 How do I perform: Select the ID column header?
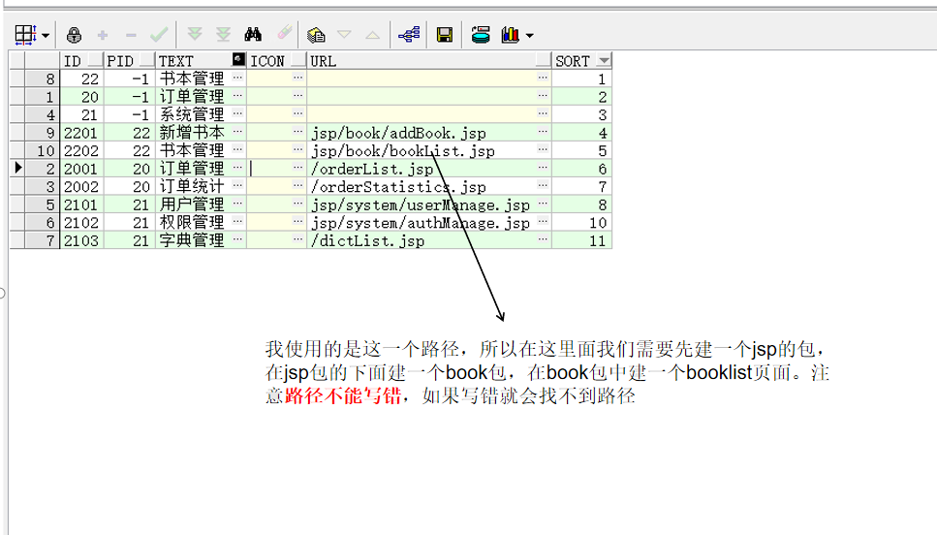(81, 60)
